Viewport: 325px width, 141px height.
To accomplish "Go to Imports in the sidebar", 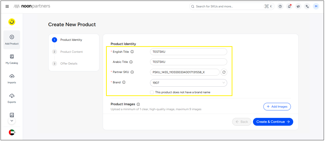I will (12, 79).
